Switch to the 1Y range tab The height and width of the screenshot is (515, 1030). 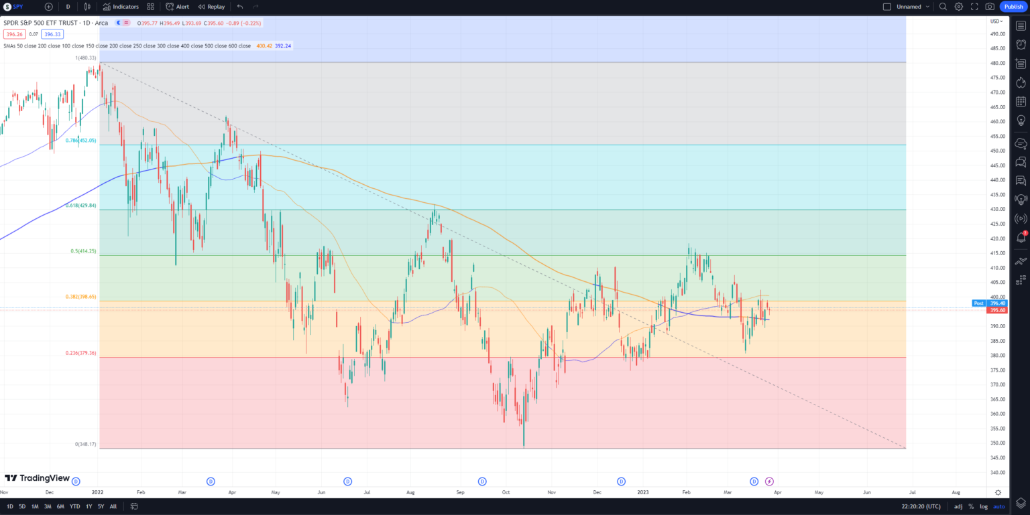pos(88,506)
